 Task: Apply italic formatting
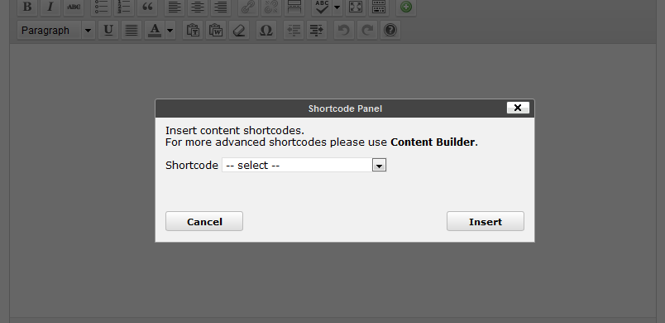50,7
